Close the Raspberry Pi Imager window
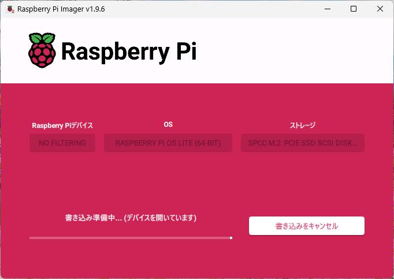 [x=380, y=9]
